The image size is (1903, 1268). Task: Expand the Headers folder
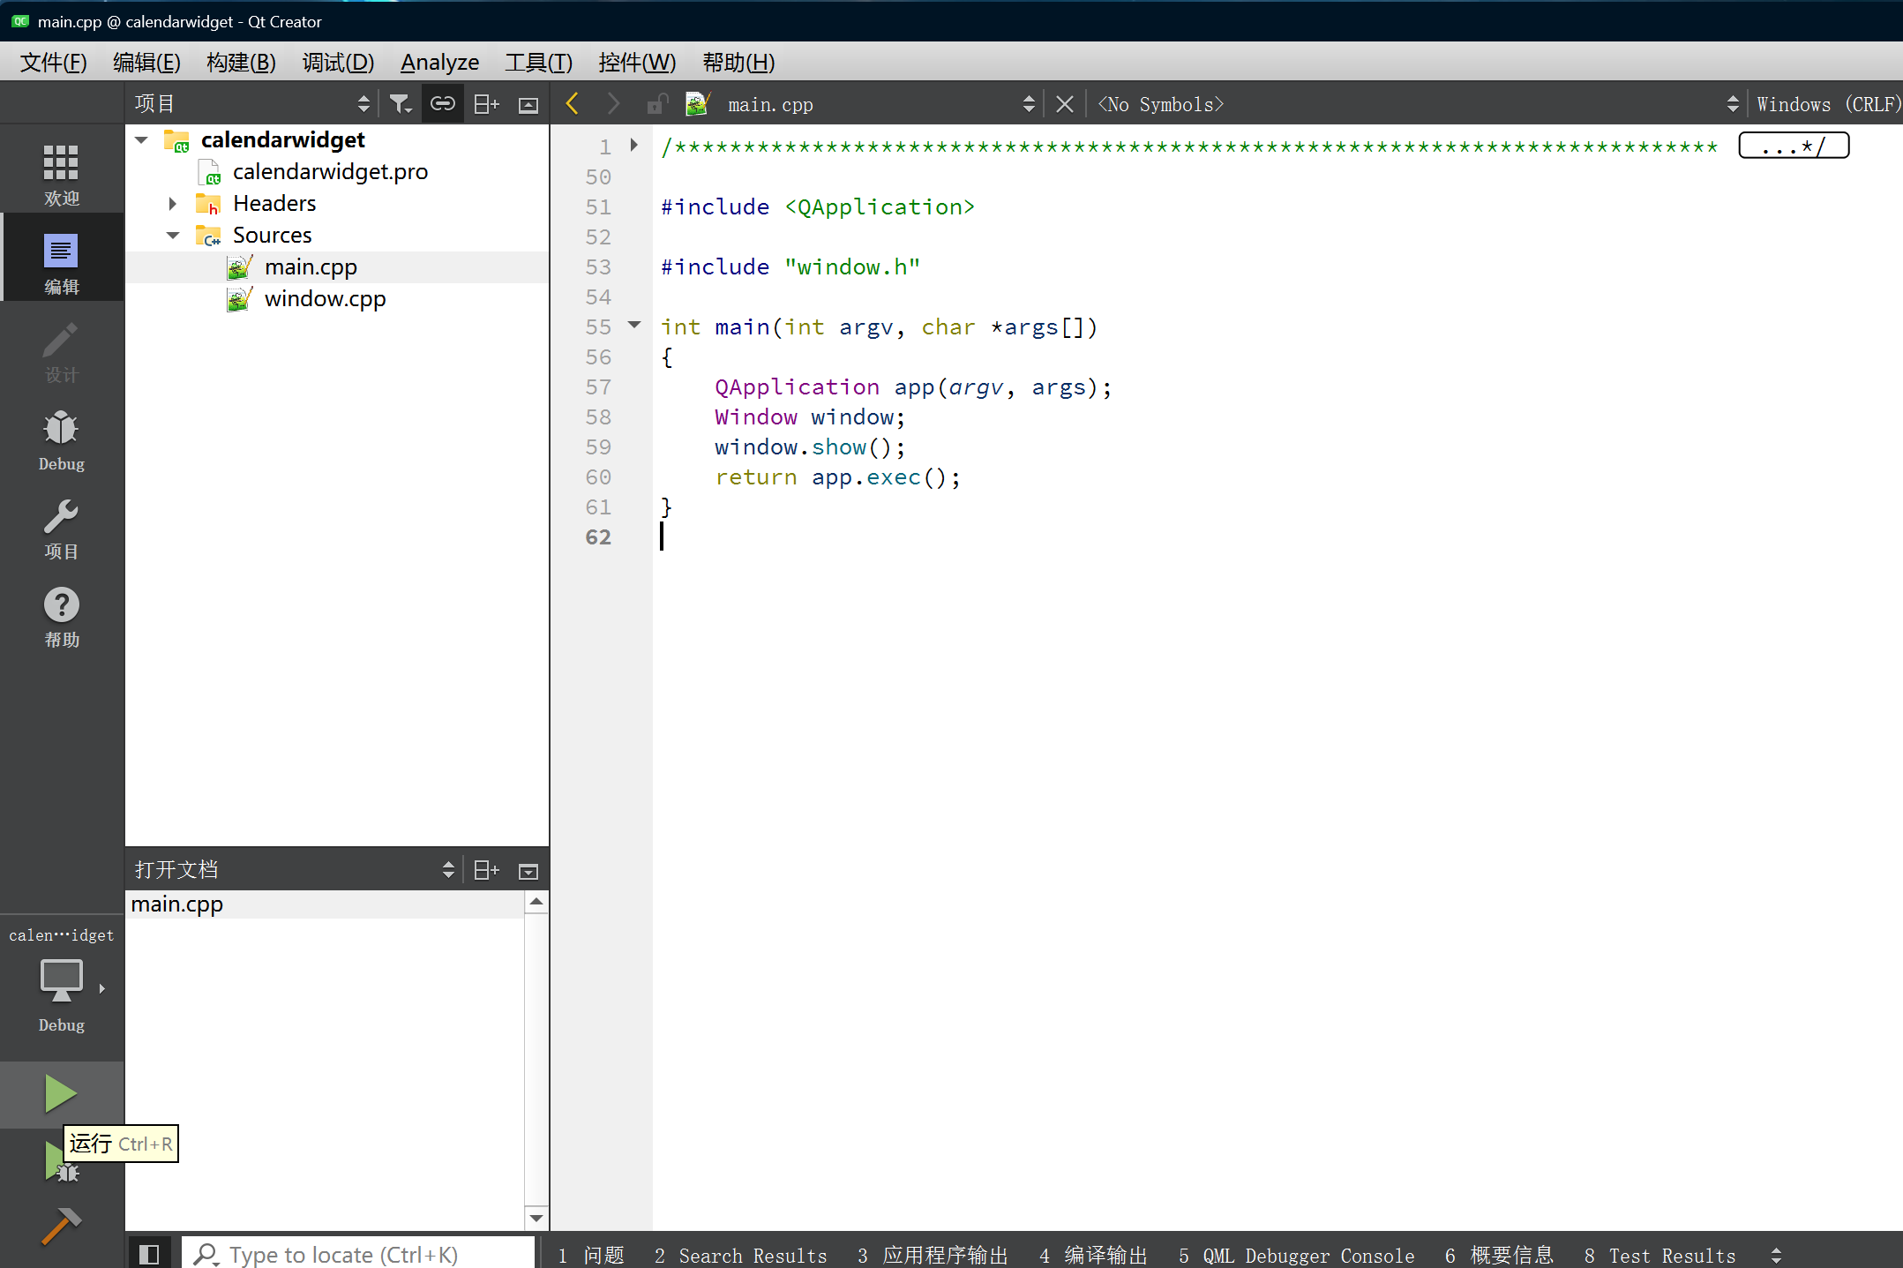(x=173, y=204)
